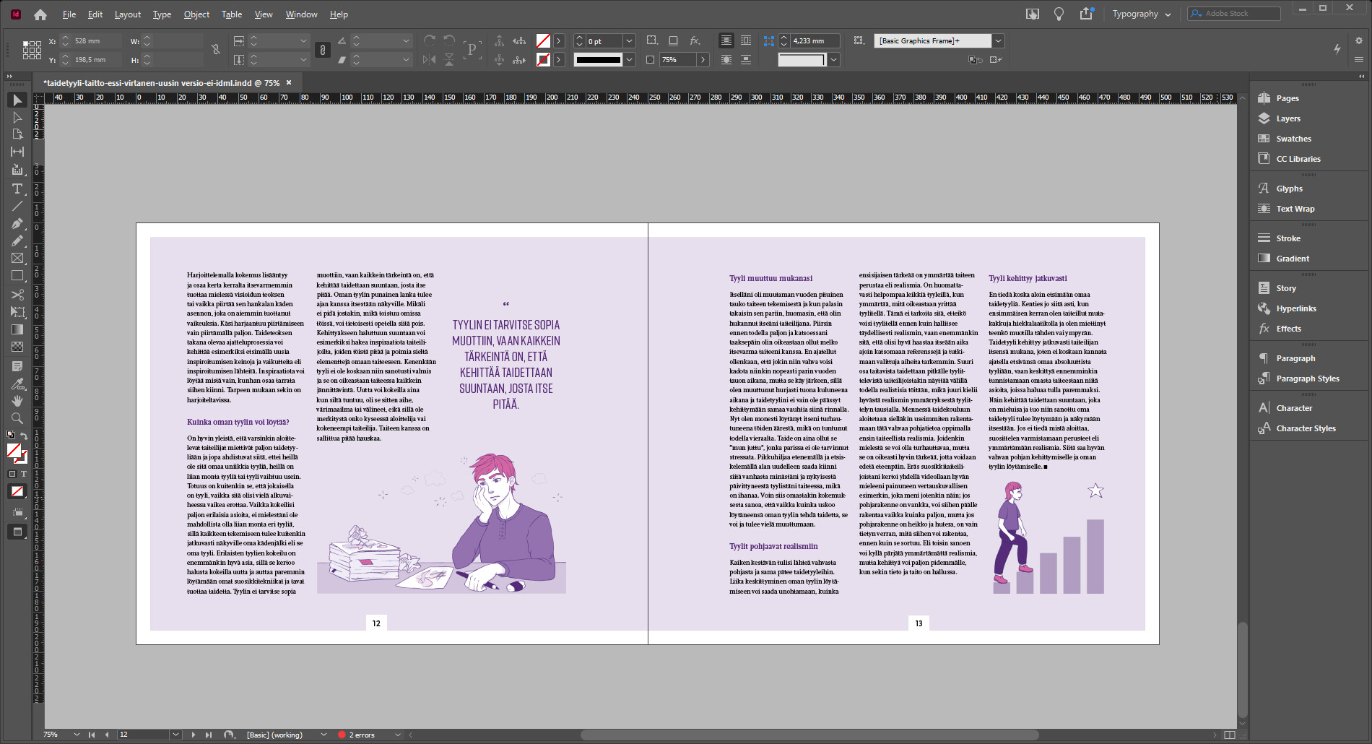Image resolution: width=1372 pixels, height=744 pixels.
Task: Click the flip horizontal icon
Action: (429, 59)
